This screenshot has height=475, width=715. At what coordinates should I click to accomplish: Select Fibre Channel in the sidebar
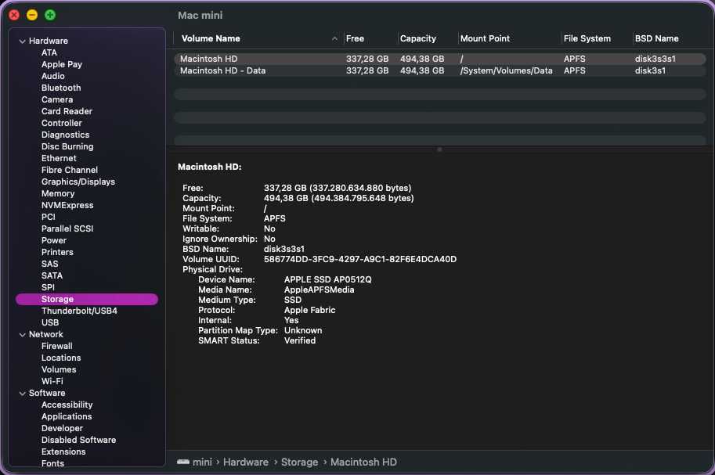[70, 170]
